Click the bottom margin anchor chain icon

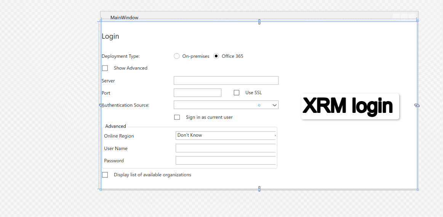259,188
